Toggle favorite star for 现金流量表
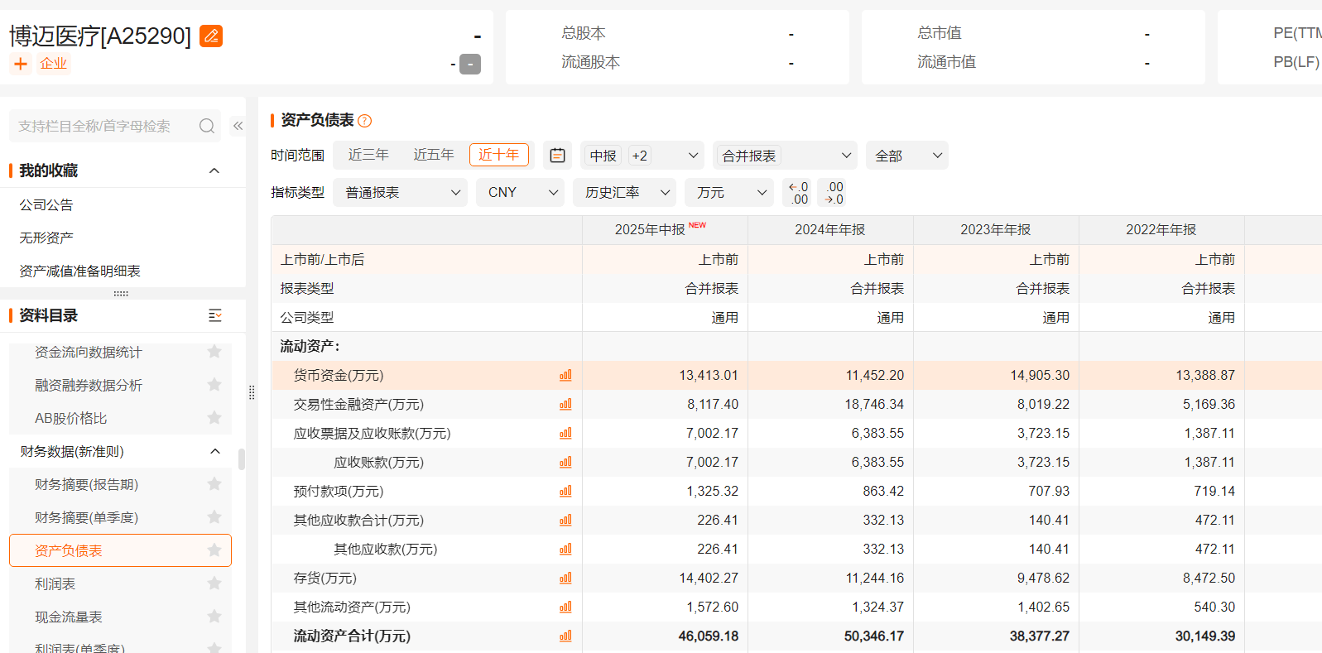1322x653 pixels. 214,617
